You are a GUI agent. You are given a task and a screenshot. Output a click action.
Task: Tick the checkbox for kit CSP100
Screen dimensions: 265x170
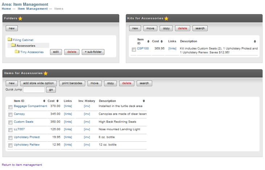tap(134, 50)
